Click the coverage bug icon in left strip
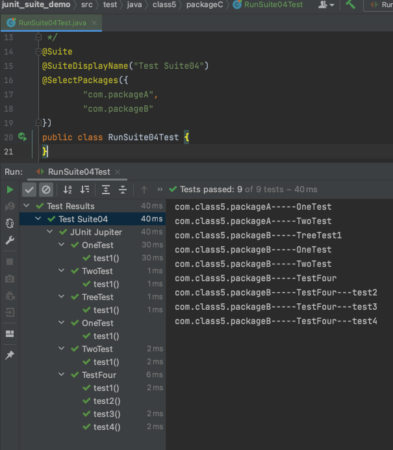 10,295
